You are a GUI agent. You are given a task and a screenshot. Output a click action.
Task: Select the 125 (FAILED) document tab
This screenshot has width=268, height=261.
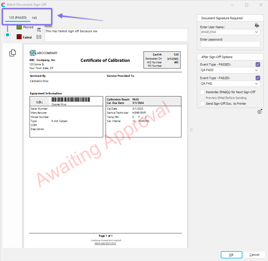[x=18, y=18]
